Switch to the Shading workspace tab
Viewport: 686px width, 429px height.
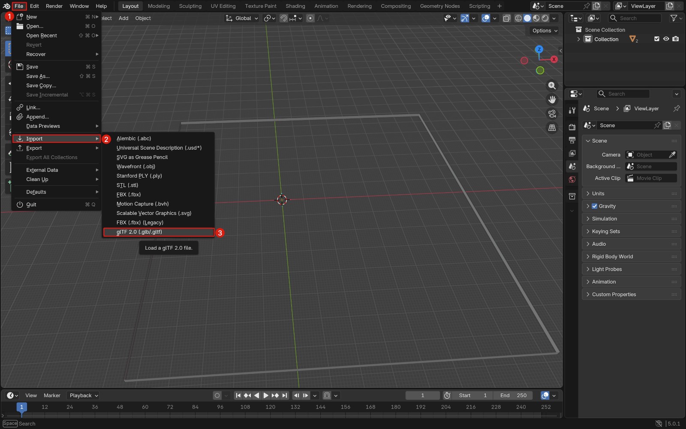pos(295,6)
